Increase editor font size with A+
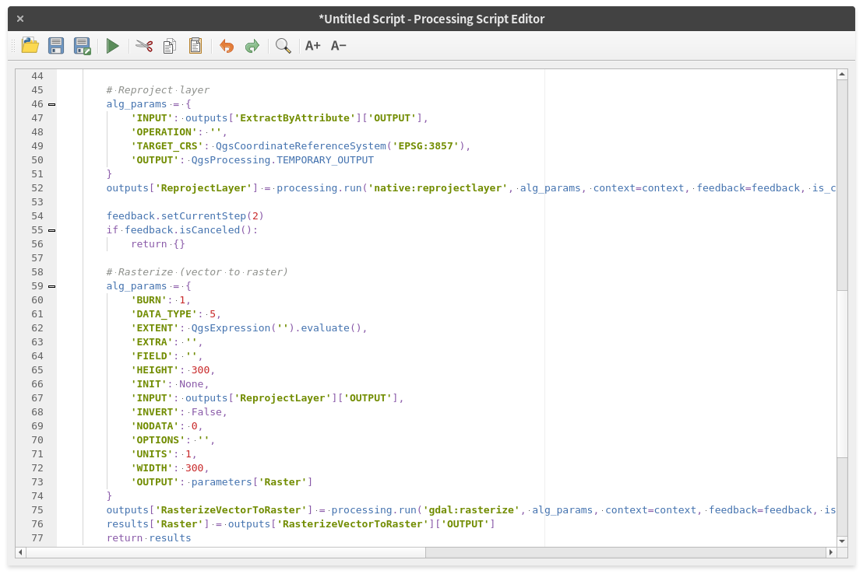Viewport: 863px width, 574px height. [x=312, y=46]
